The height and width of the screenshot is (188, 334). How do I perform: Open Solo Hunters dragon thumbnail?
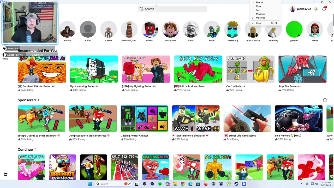(x=299, y=119)
